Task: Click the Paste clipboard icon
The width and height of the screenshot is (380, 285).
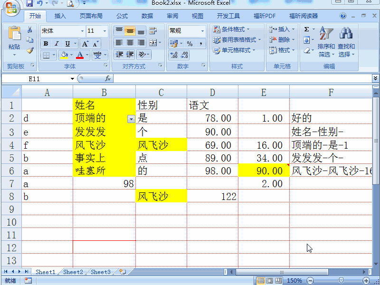Action: click(14, 33)
